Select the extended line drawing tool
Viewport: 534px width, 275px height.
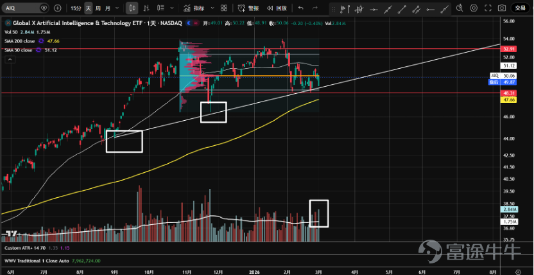[x=387, y=10]
